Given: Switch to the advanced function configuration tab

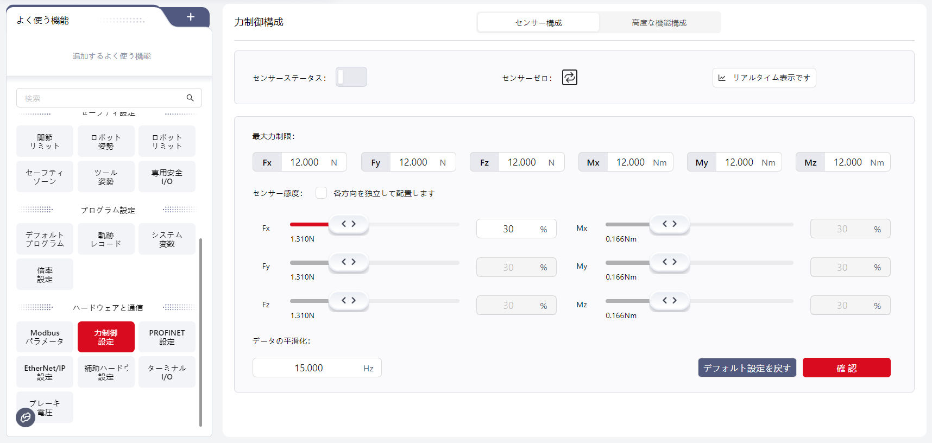Looking at the screenshot, I should click(x=659, y=23).
